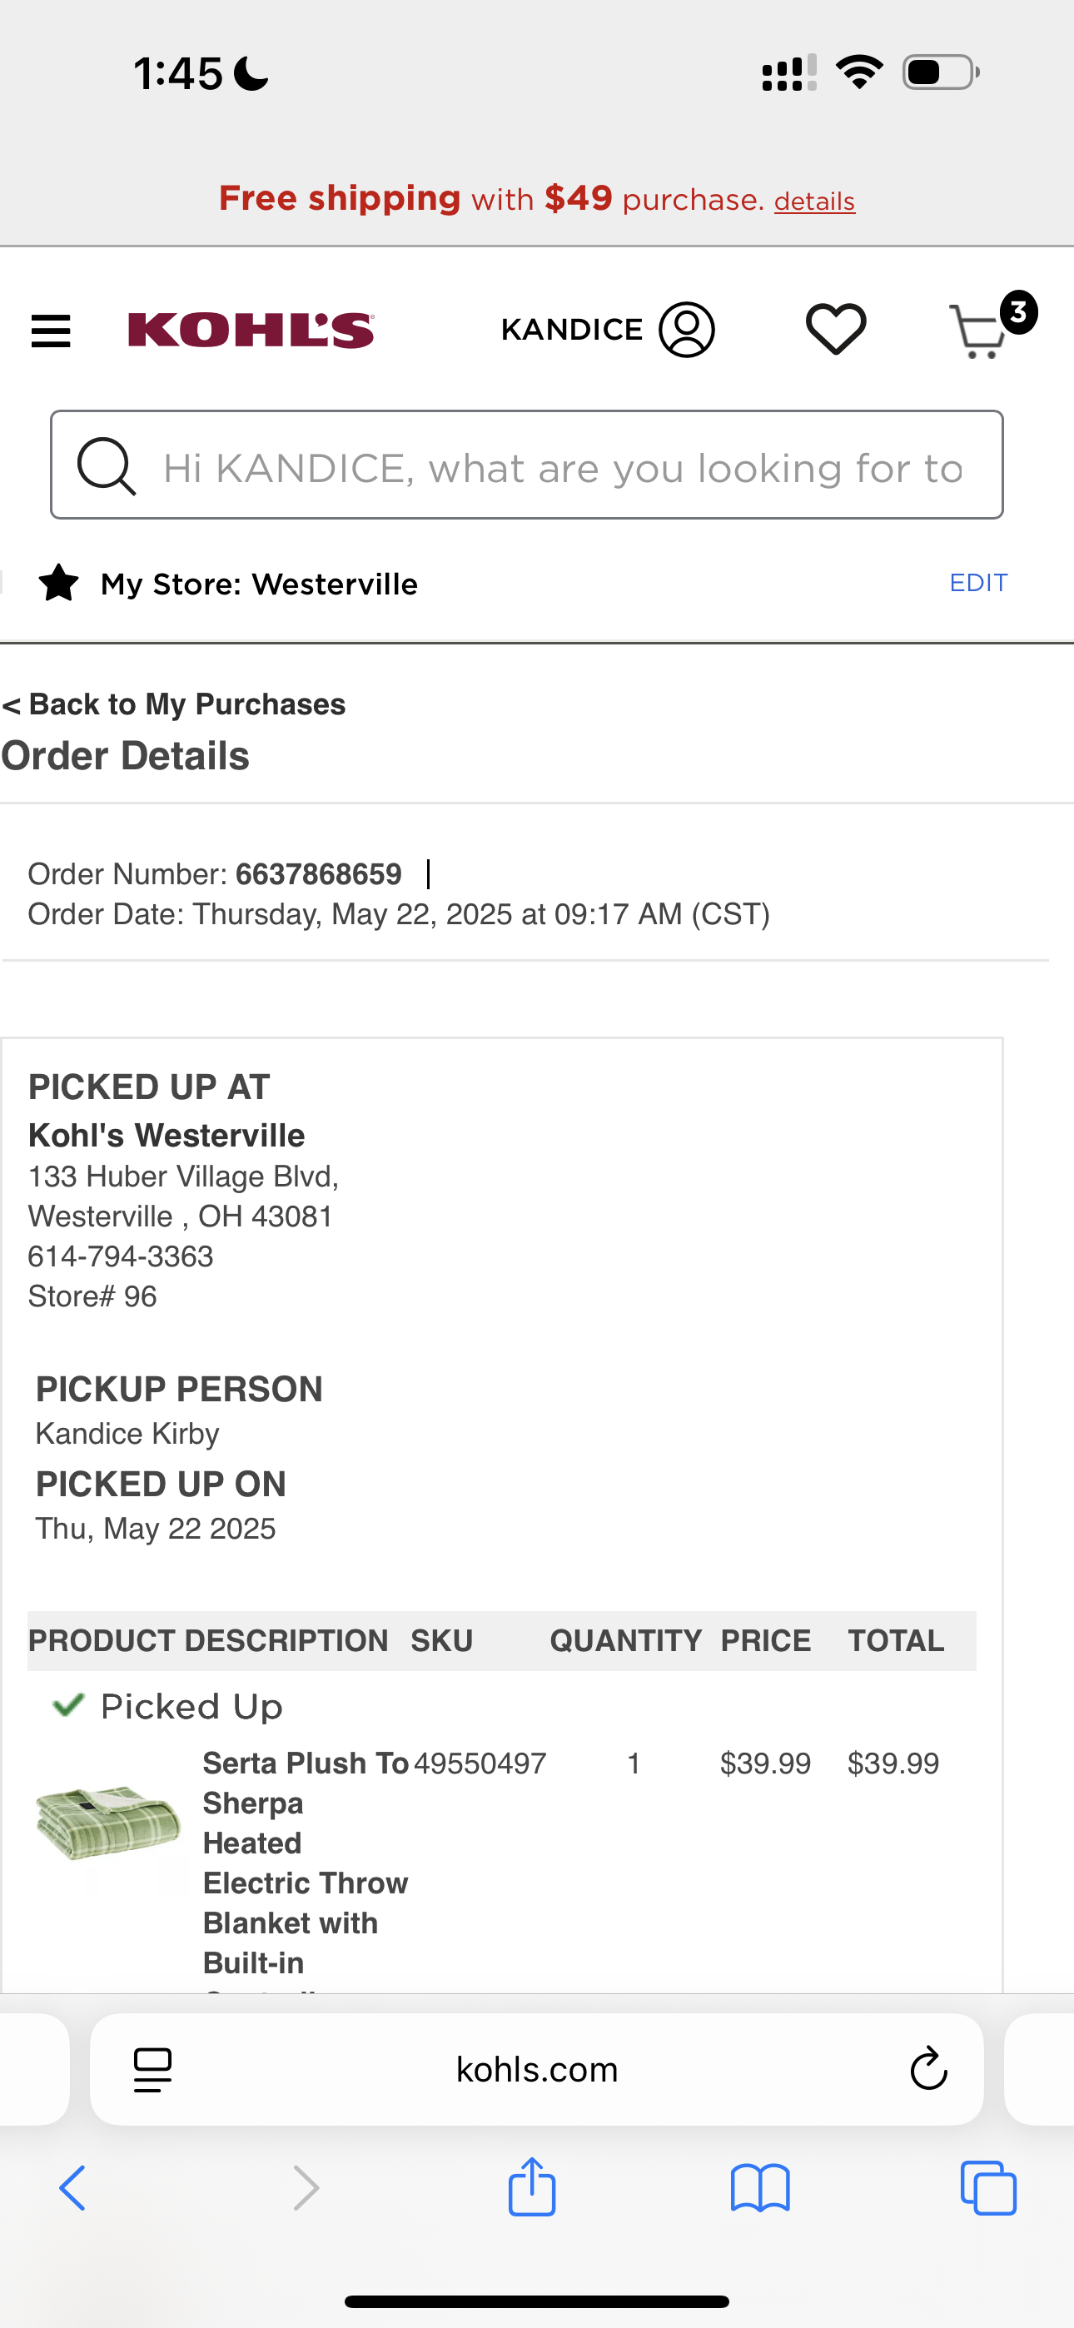
Task: Open the Serta heated blanket thumbnail
Action: (108, 1823)
